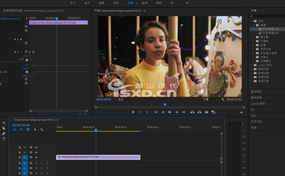Toggle V3 track output eye

tap(36, 148)
